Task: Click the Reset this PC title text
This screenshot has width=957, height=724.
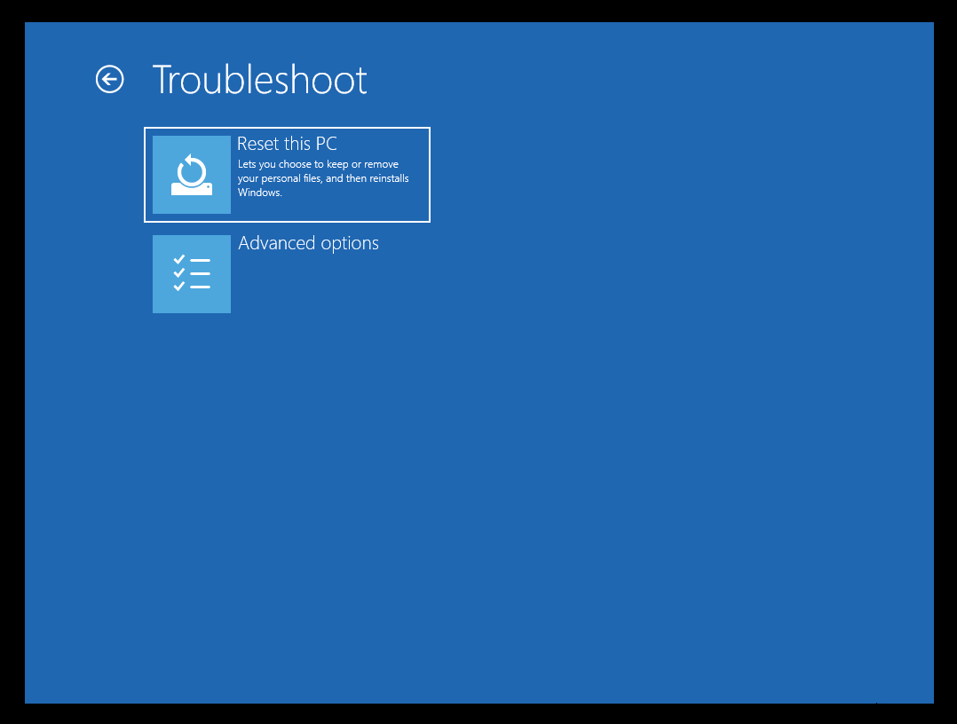Action: point(287,143)
